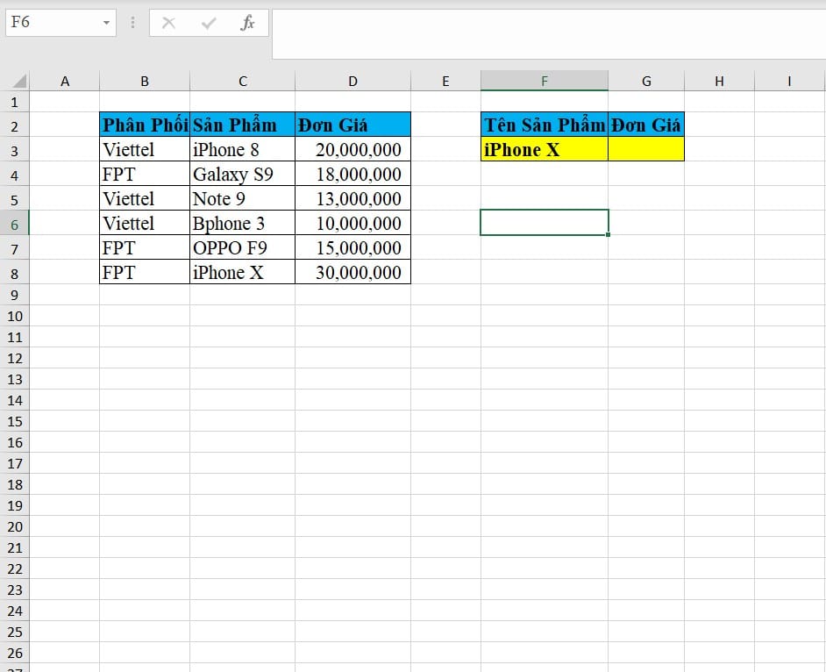Select column A header
This screenshot has width=826, height=672.
[x=64, y=82]
